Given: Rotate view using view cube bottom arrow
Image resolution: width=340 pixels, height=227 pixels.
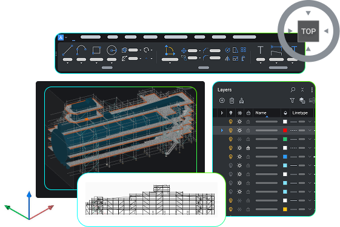Looking at the screenshot, I should 308,49.
